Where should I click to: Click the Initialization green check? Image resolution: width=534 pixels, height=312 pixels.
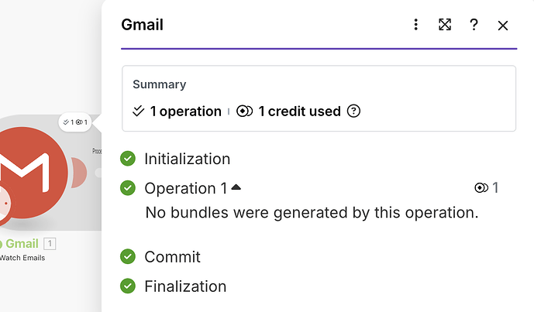[x=128, y=159]
